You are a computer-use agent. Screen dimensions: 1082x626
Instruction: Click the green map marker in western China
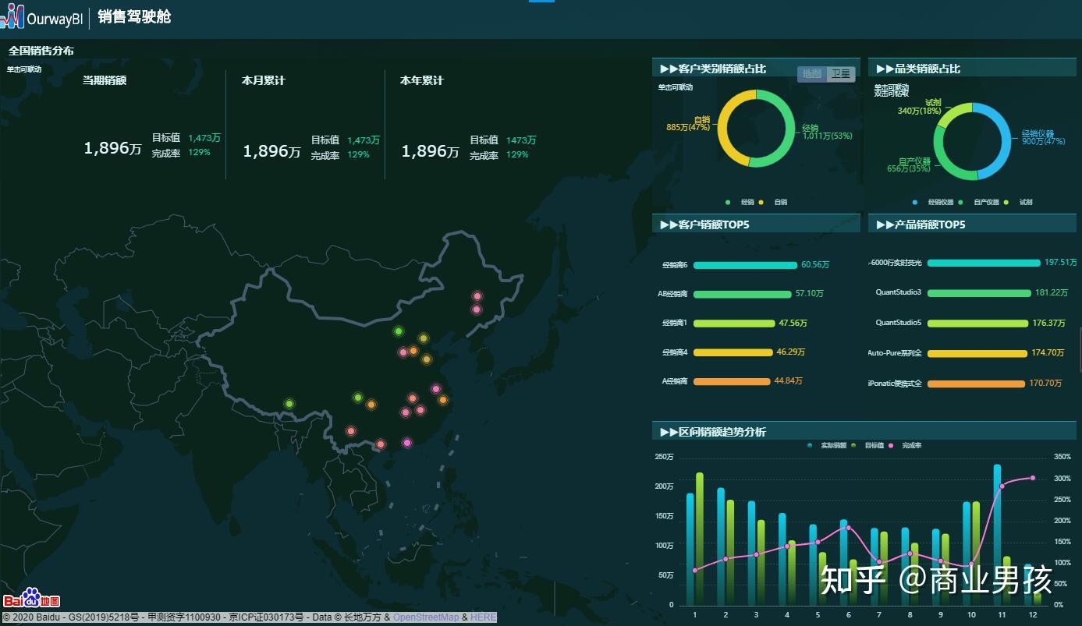[x=289, y=403]
